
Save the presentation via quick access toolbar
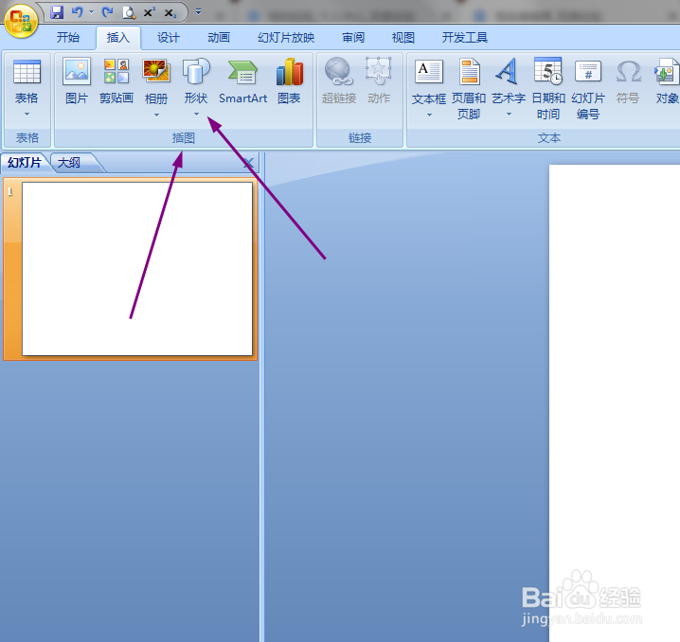(57, 12)
